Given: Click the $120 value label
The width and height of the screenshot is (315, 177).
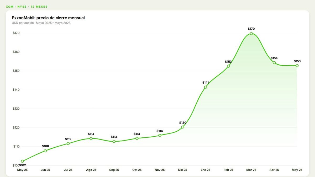Looking at the screenshot, I should point(183,122).
